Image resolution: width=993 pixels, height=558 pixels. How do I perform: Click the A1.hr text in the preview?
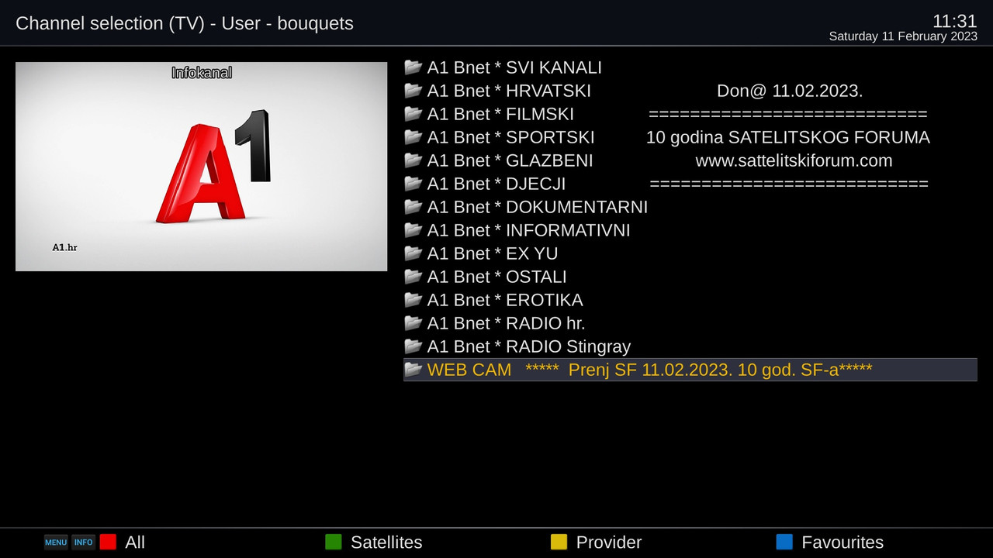(x=64, y=247)
